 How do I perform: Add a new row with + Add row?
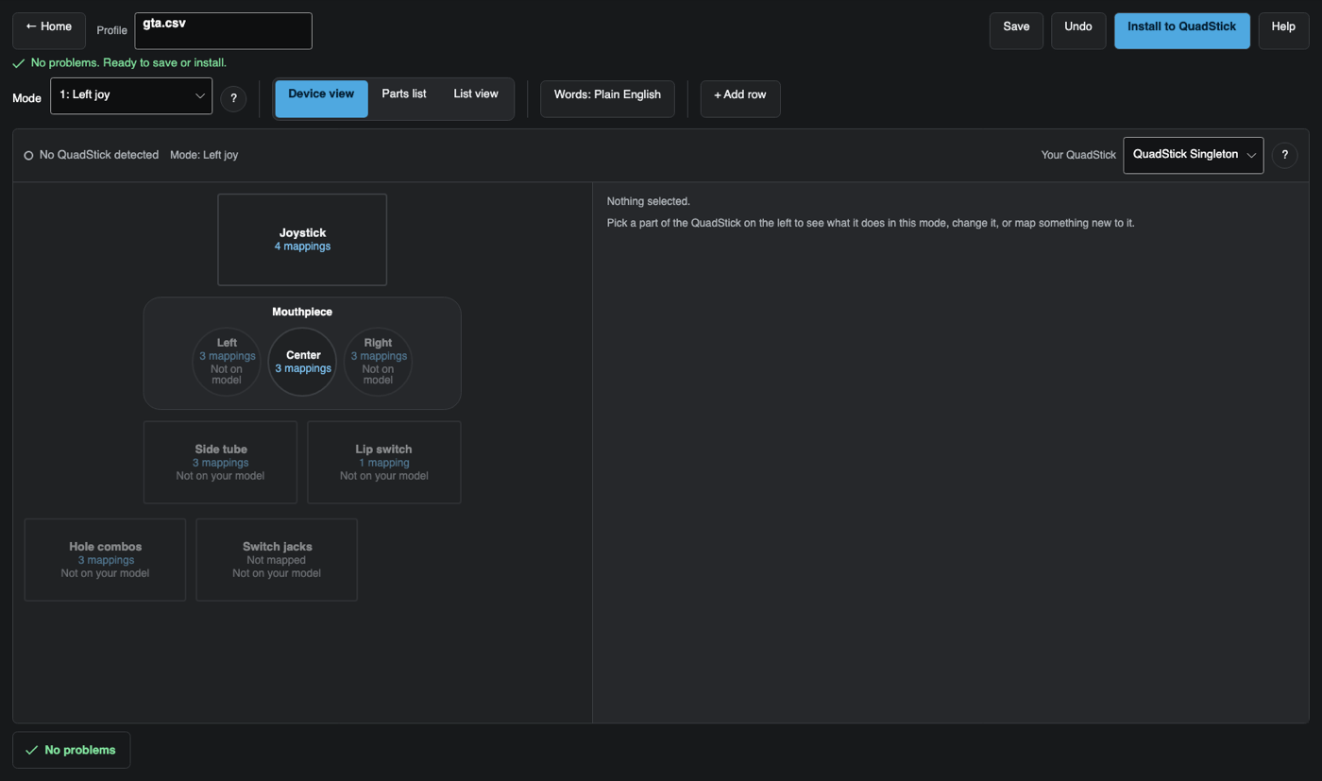(740, 98)
